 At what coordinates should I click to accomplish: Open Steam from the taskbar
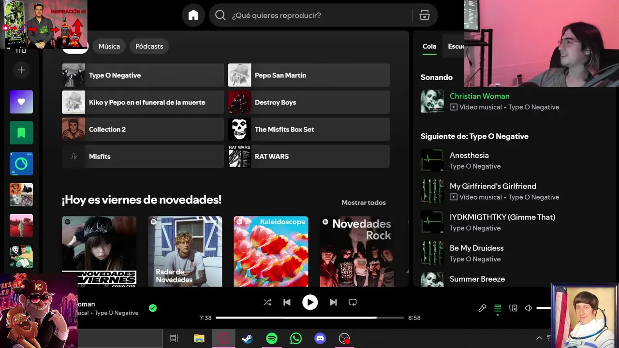[248, 338]
